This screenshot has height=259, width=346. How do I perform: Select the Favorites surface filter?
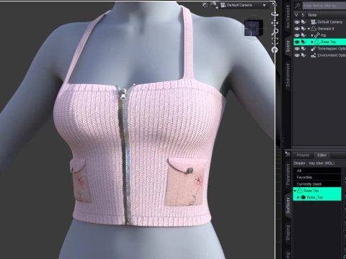[317, 178]
